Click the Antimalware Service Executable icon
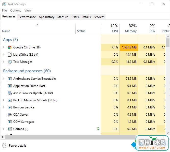The image size is (170, 152). tap(10, 79)
